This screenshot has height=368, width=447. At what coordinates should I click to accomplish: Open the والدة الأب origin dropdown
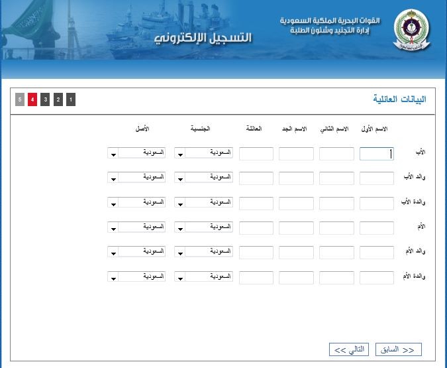pyautogui.click(x=136, y=202)
